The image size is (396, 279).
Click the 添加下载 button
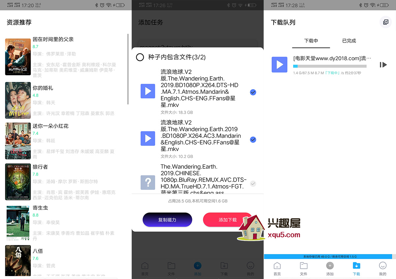coord(228,220)
